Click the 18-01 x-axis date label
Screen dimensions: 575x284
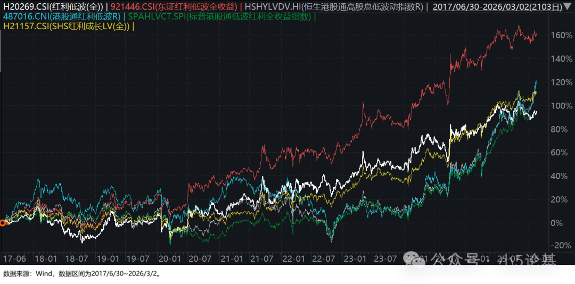point(45,259)
